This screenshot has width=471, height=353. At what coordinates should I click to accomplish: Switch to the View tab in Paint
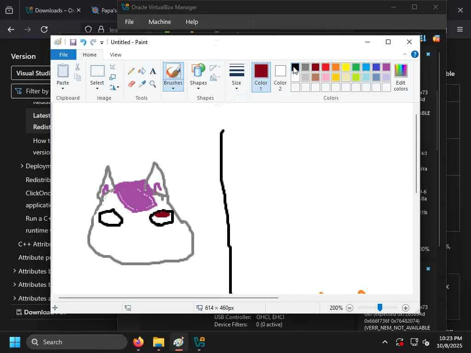click(x=115, y=55)
